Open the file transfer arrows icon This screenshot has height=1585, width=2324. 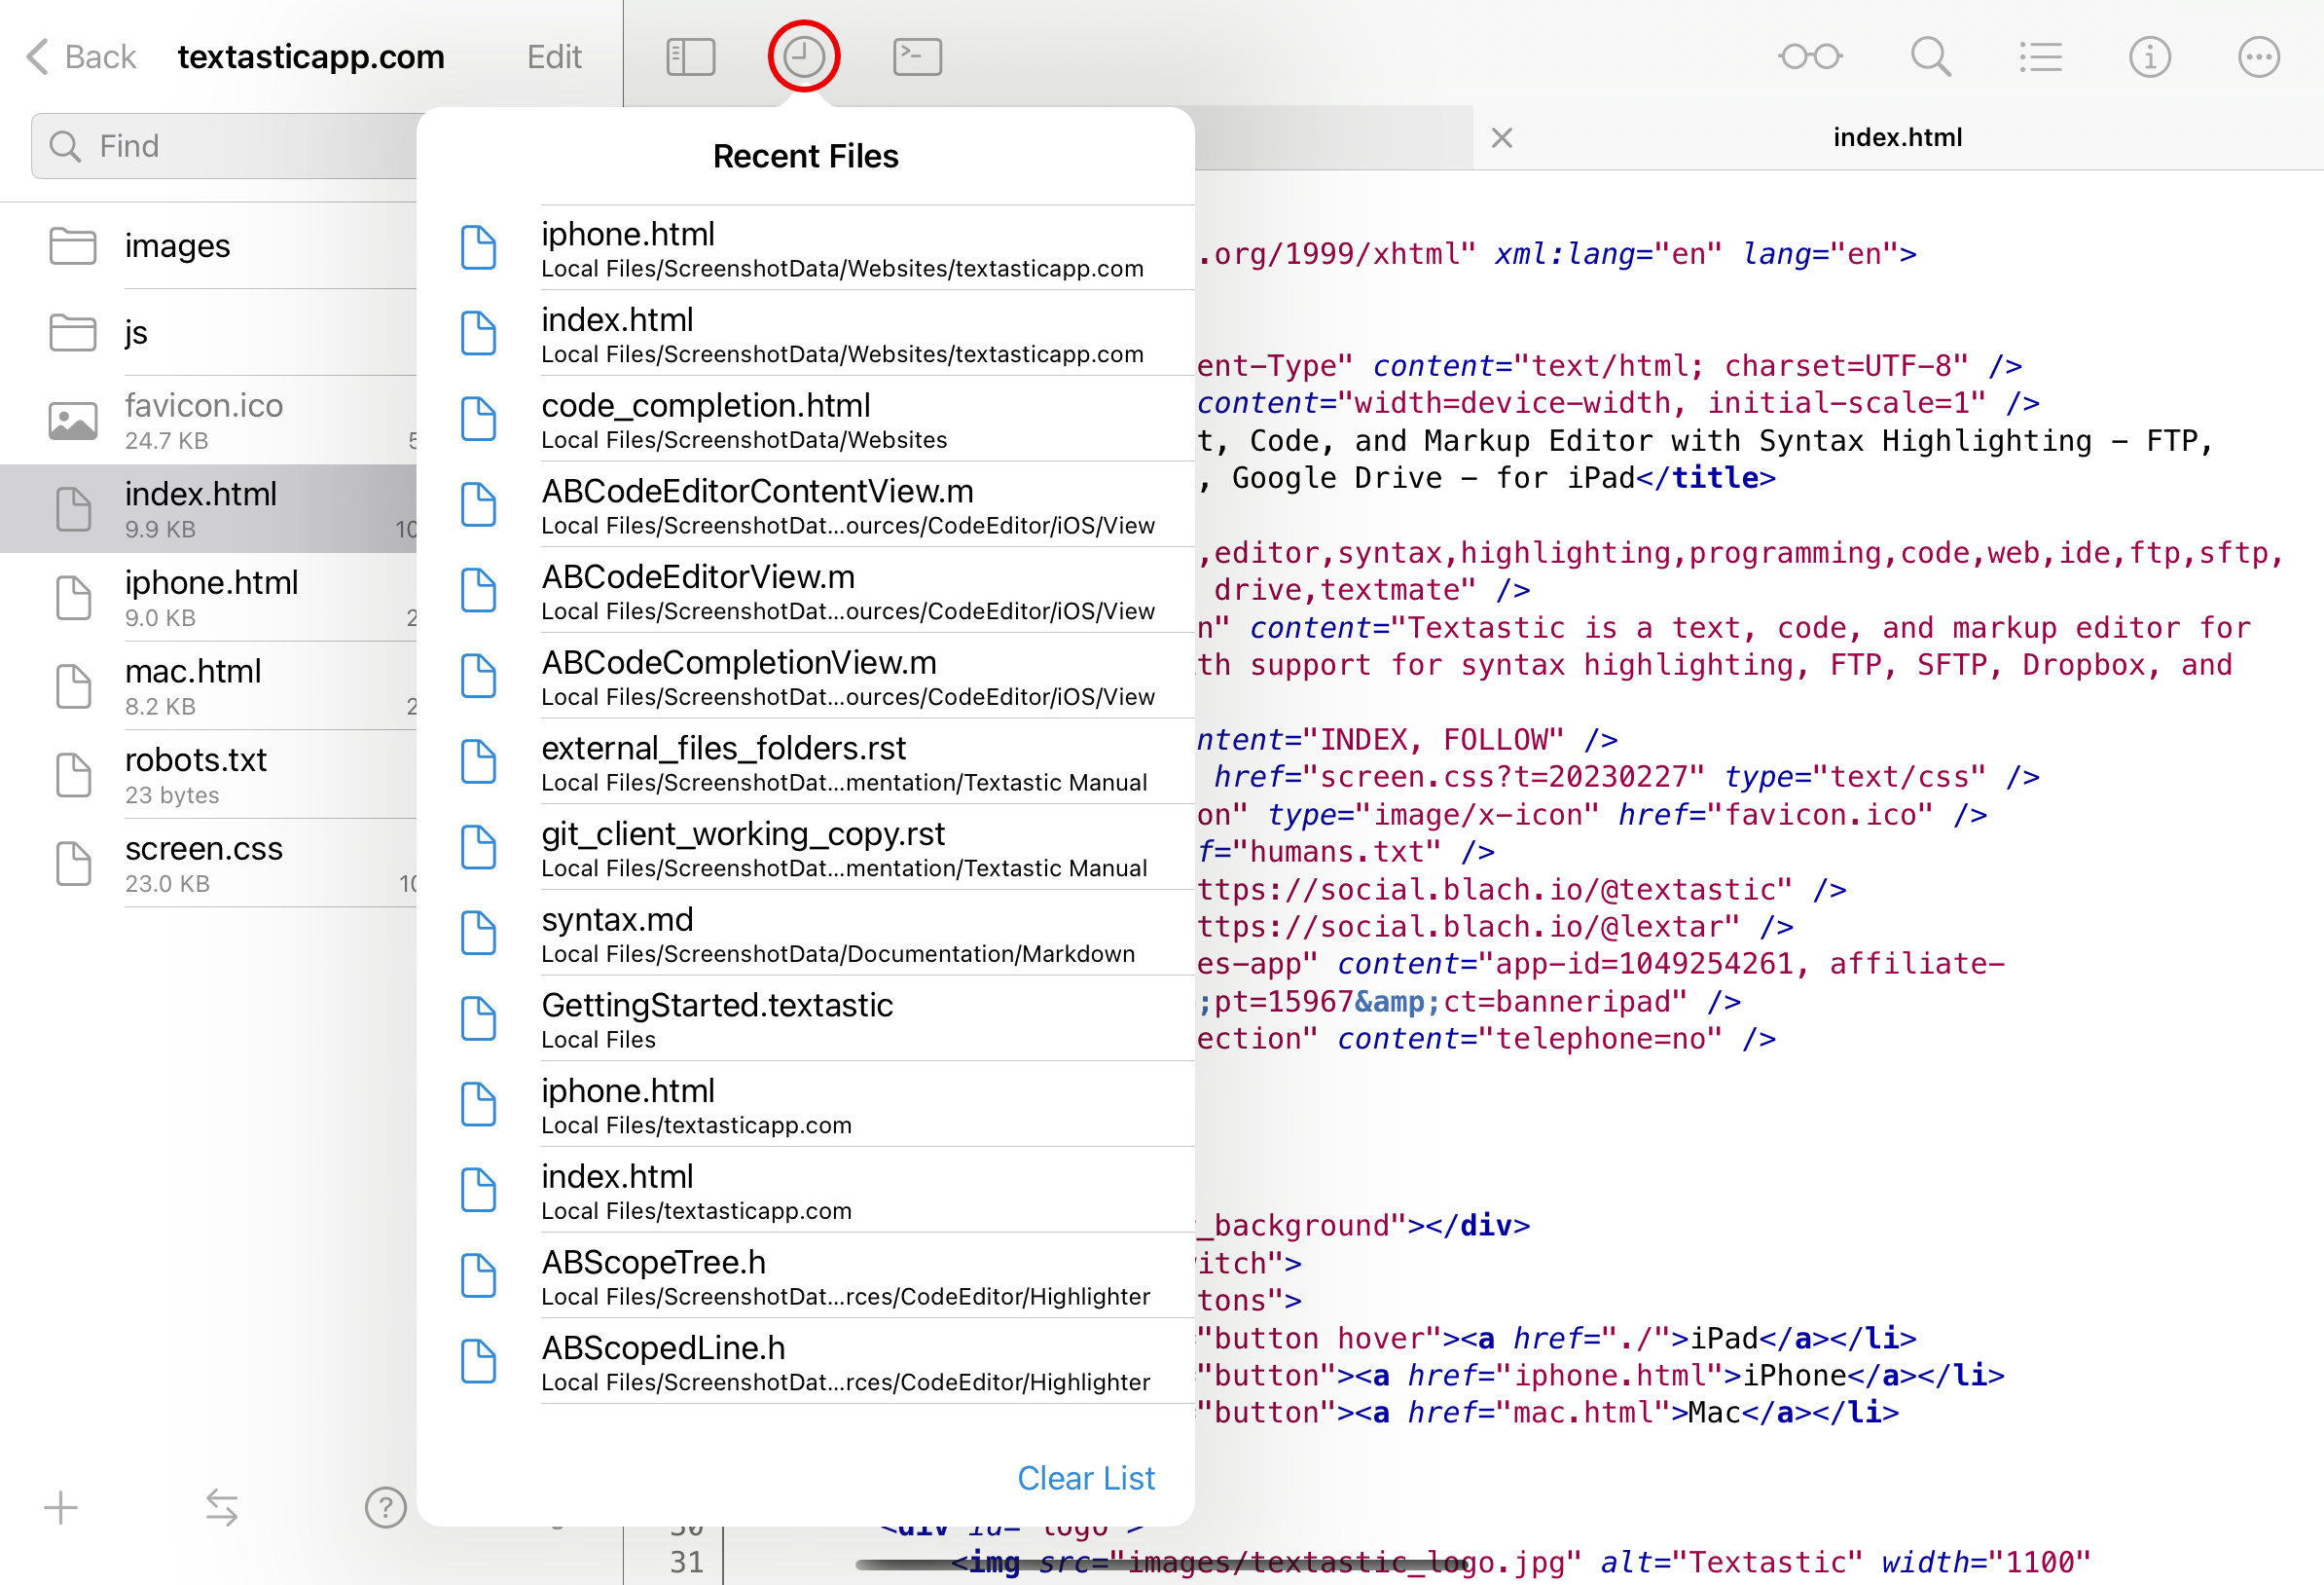click(x=222, y=1507)
